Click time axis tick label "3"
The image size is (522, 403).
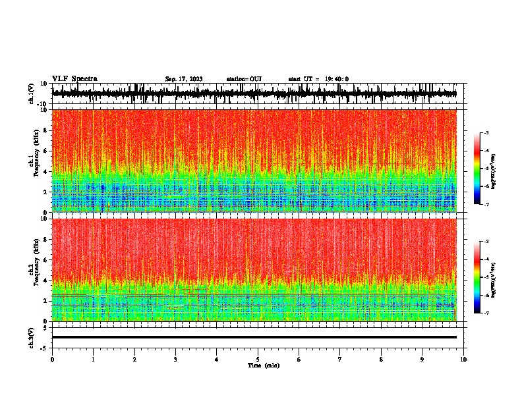(x=175, y=360)
